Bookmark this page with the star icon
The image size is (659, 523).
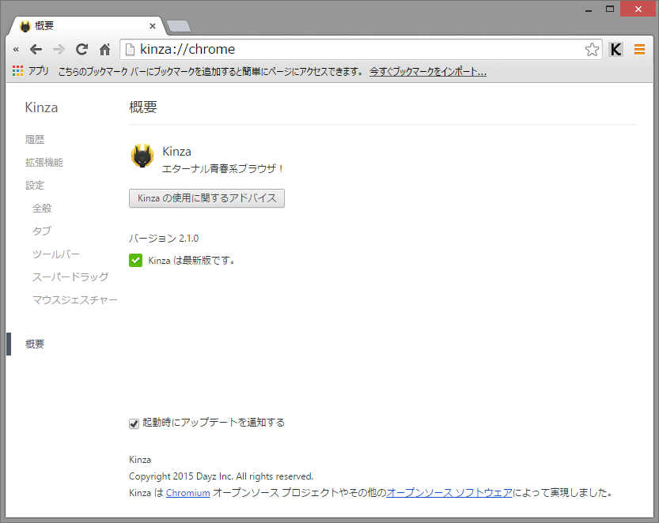pyautogui.click(x=592, y=48)
